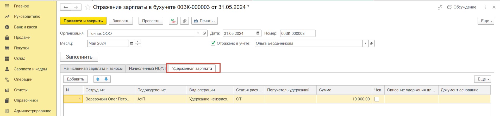Click the Записать button

(121, 21)
